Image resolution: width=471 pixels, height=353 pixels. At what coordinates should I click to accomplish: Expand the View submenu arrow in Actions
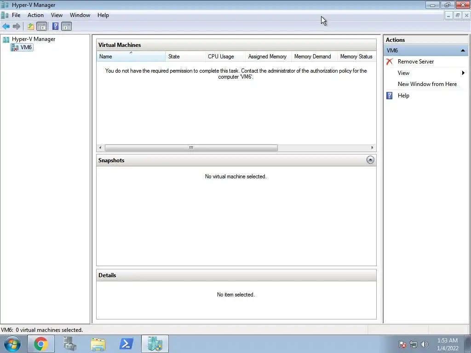tap(463, 73)
